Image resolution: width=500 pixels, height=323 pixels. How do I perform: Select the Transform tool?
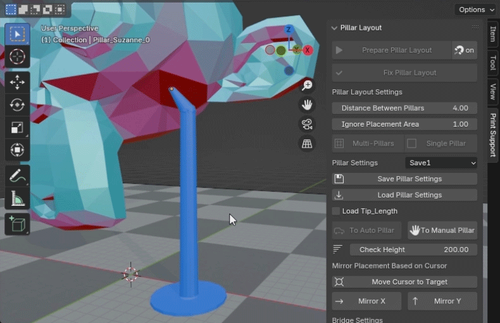click(17, 149)
